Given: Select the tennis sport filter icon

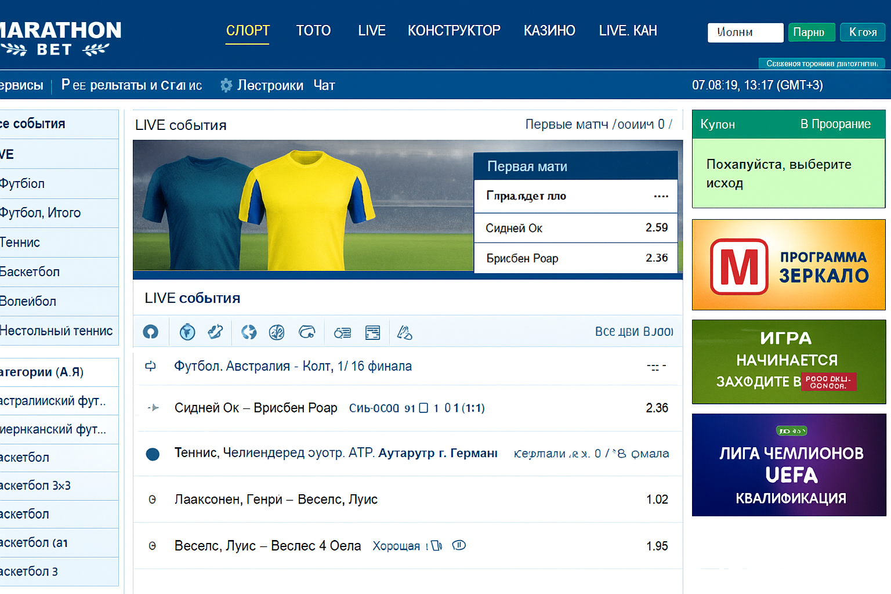Looking at the screenshot, I should coord(216,332).
